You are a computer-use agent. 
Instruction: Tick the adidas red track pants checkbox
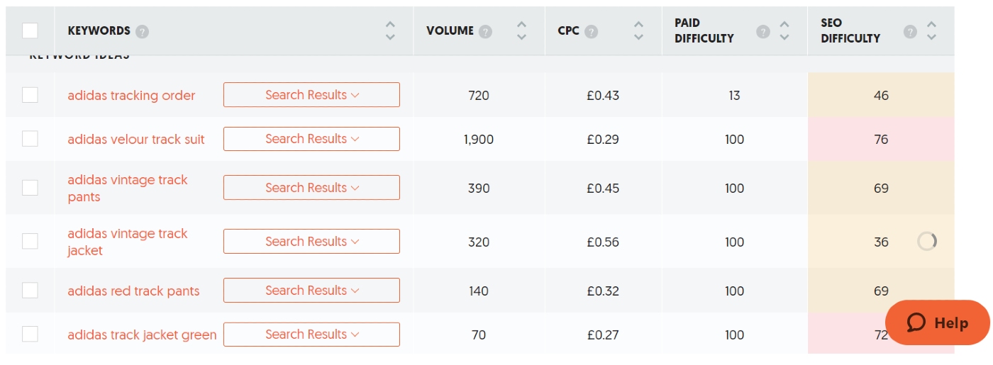coord(30,291)
